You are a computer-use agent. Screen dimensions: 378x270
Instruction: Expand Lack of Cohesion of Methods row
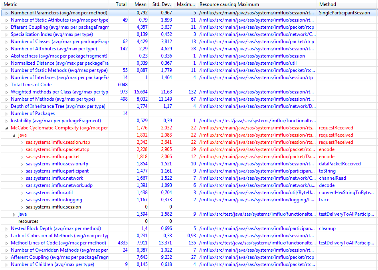tap(6, 236)
